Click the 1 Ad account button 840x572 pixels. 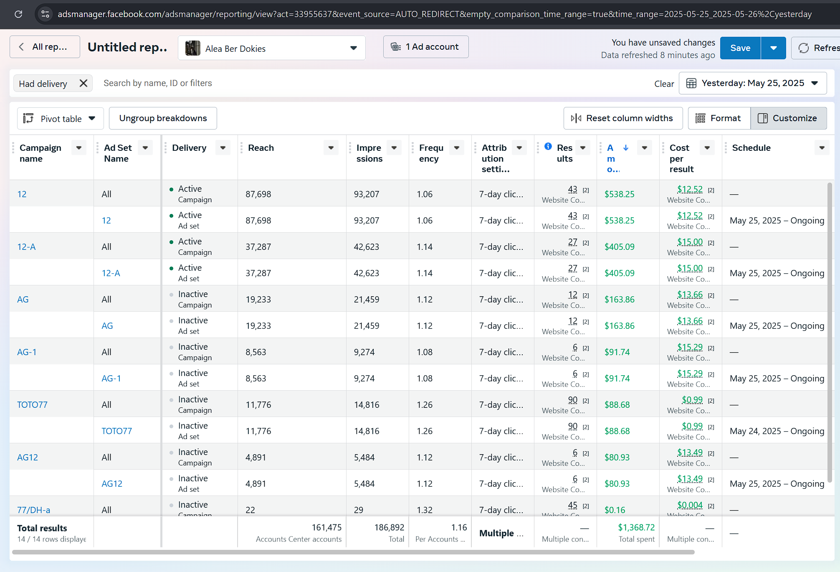pyautogui.click(x=426, y=47)
